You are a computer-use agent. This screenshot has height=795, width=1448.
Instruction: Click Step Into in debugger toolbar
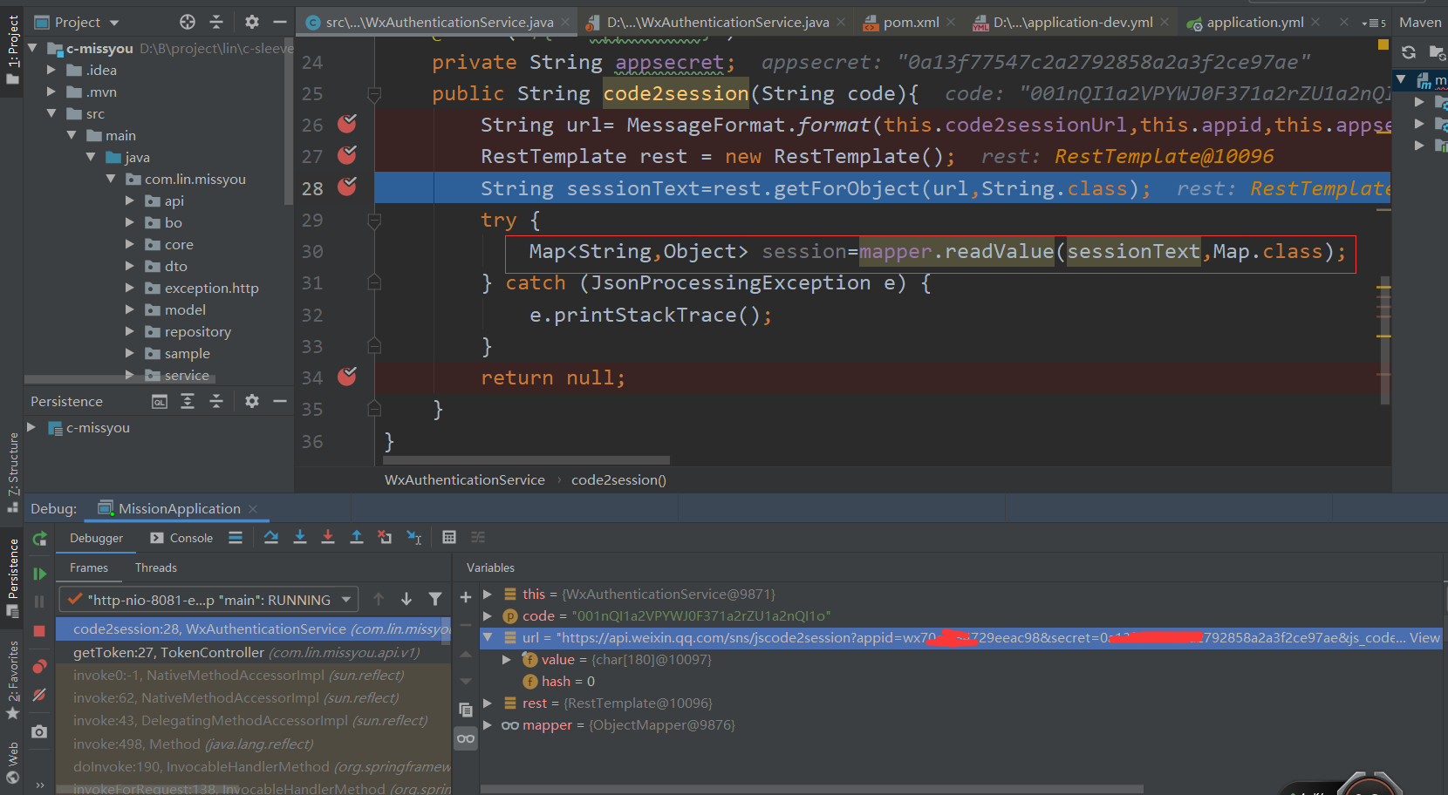pos(300,537)
